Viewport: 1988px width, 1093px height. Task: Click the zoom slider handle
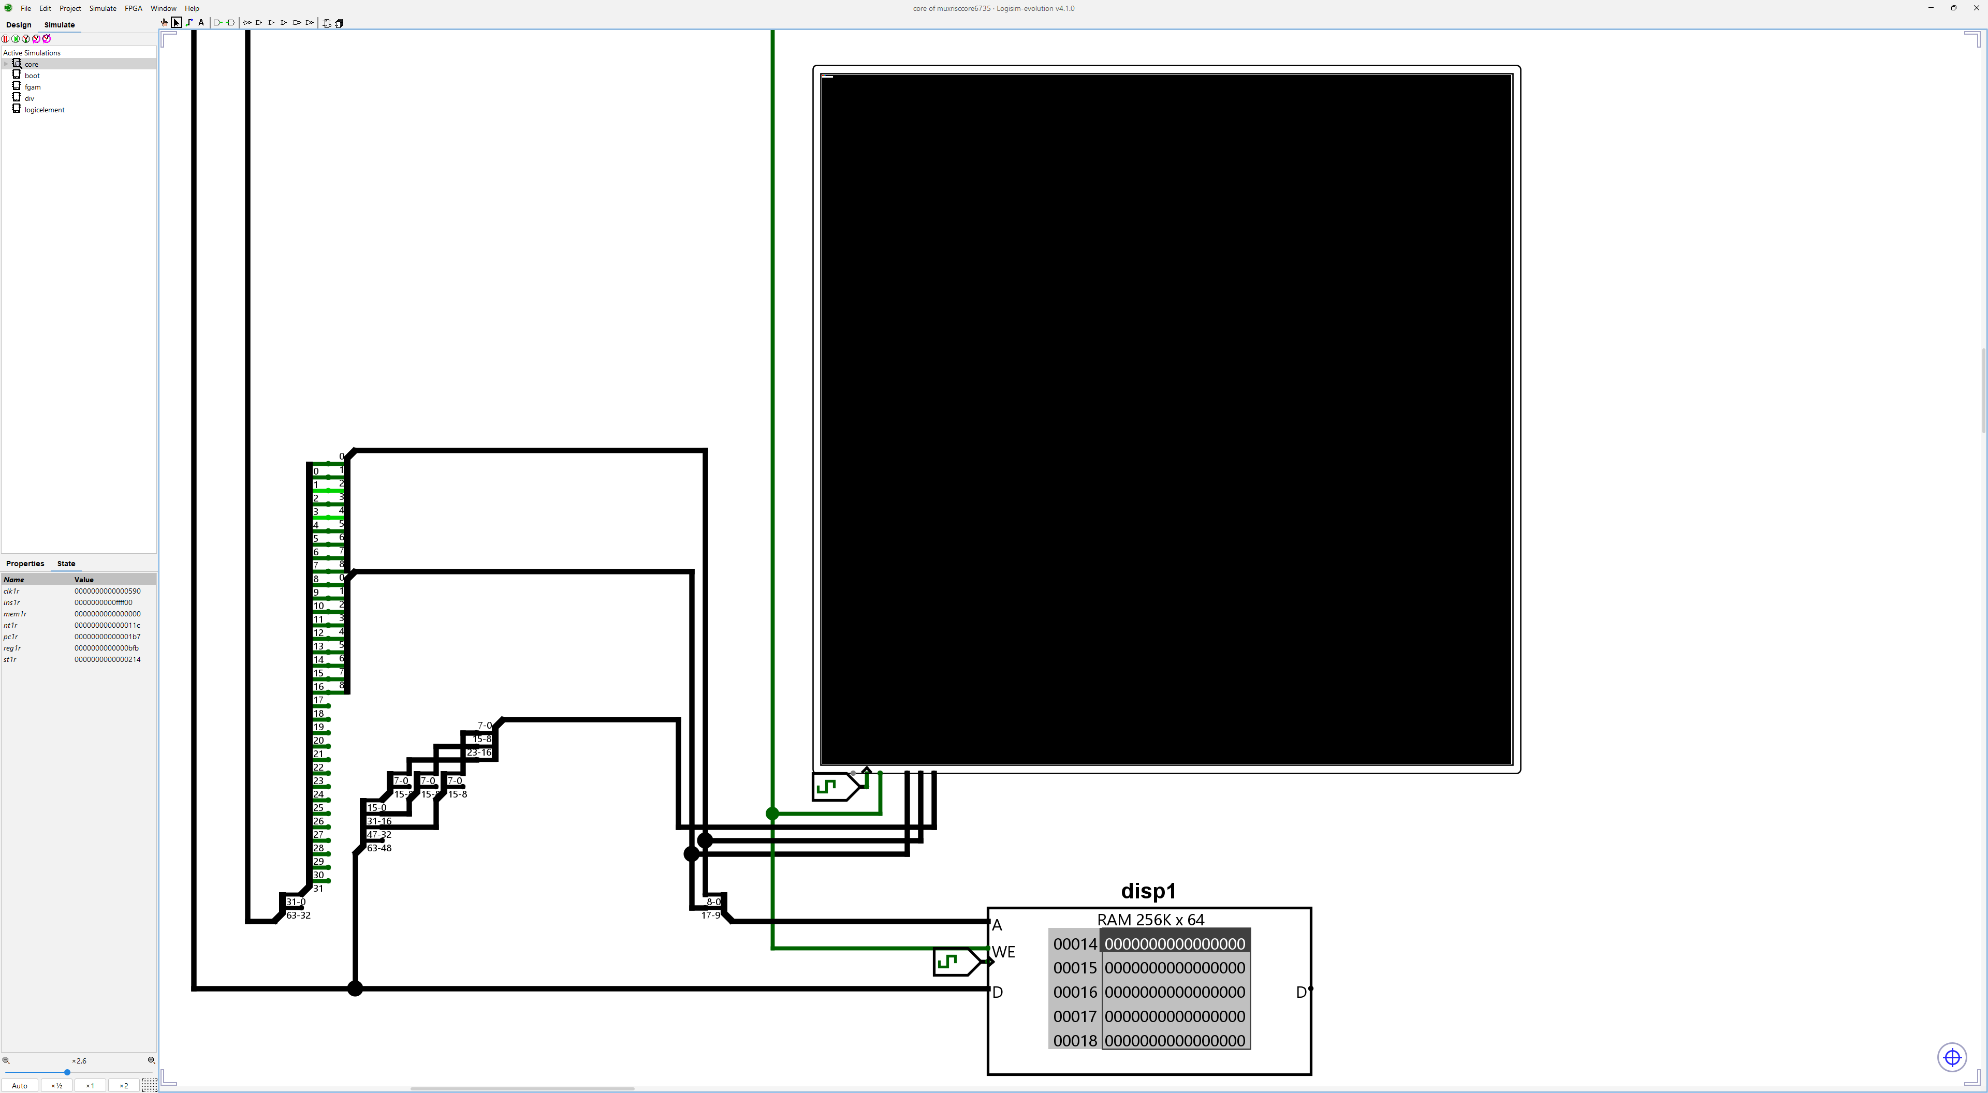(67, 1072)
